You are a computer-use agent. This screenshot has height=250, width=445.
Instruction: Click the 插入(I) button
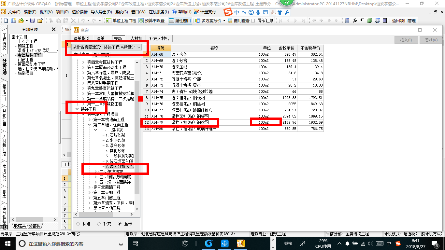point(406,40)
